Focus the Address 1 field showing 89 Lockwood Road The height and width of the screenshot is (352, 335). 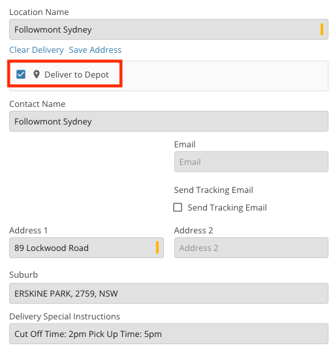86,248
